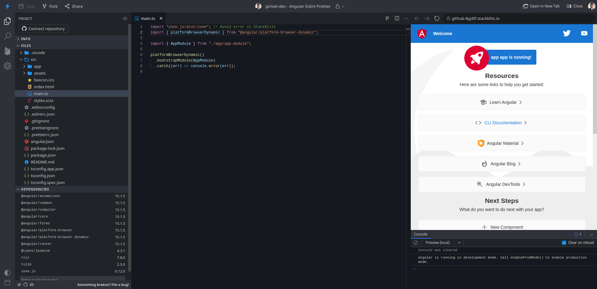597x289 pixels.
Task: Collapse the FILES section
Action: tap(72, 46)
